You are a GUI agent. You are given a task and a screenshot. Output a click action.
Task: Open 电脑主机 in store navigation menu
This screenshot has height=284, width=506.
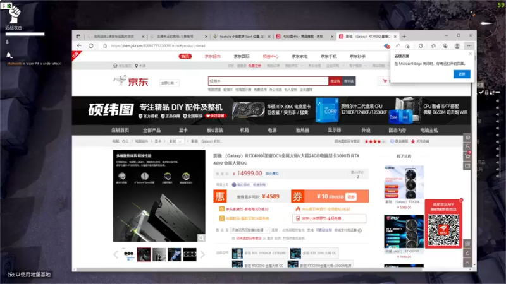429,130
